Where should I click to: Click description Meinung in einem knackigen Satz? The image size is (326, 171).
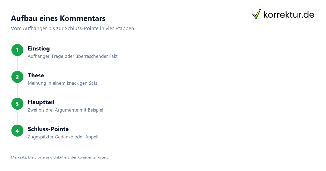pos(62,83)
